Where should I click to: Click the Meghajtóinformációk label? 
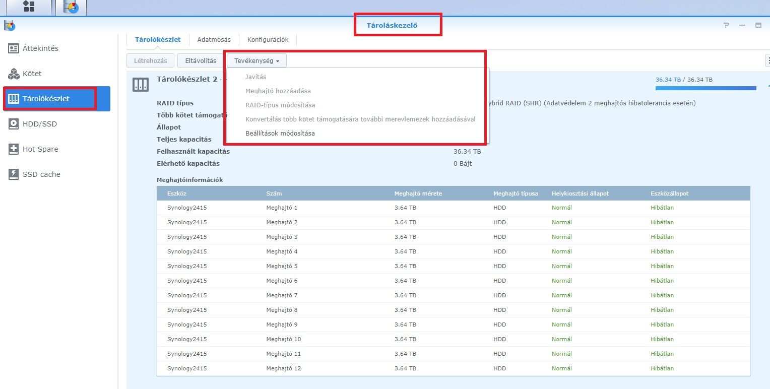[x=190, y=180]
